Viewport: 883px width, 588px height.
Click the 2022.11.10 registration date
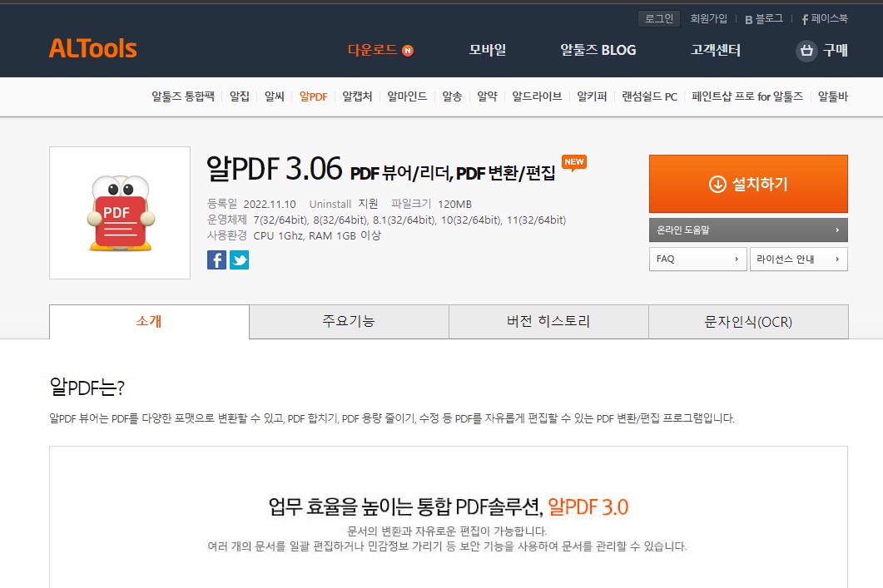[270, 204]
